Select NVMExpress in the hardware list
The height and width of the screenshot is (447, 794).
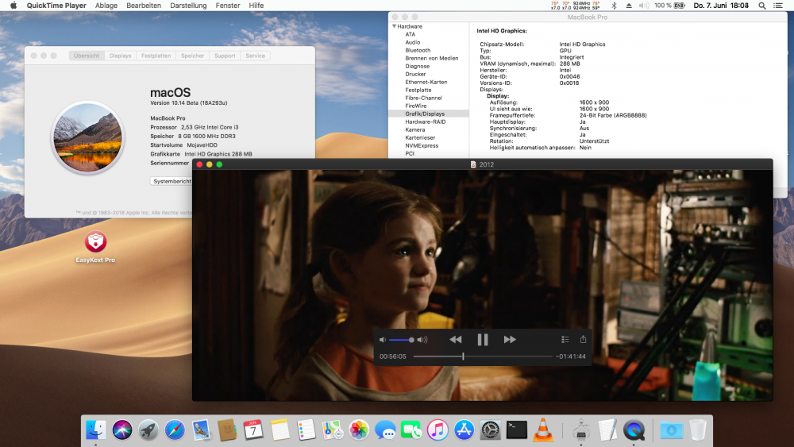coord(422,146)
